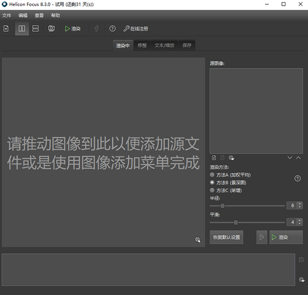Open help via toolbar question mark

point(112,29)
